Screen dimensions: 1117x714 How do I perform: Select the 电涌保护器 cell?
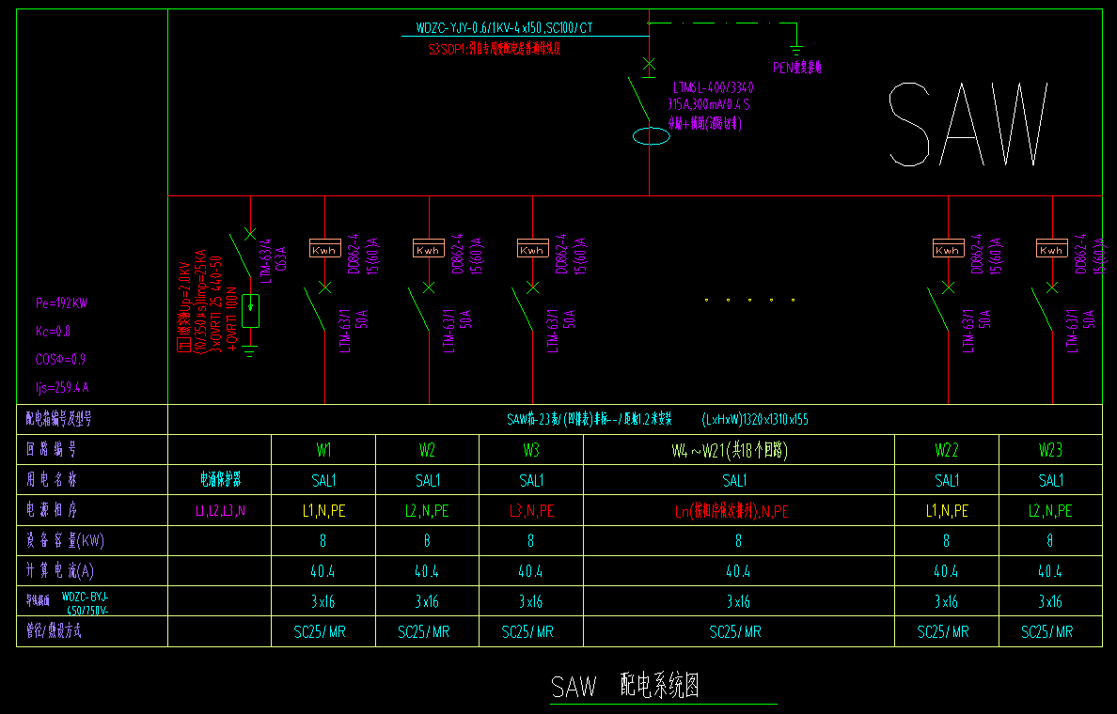pyautogui.click(x=220, y=480)
